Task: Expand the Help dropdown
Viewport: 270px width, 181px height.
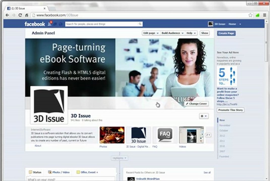Action: (191, 33)
